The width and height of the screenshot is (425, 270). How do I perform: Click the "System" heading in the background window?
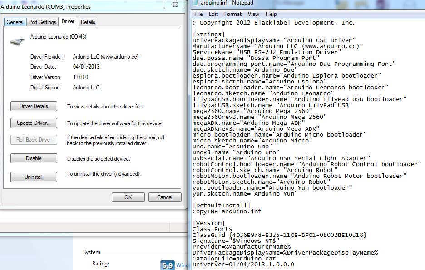click(92, 252)
